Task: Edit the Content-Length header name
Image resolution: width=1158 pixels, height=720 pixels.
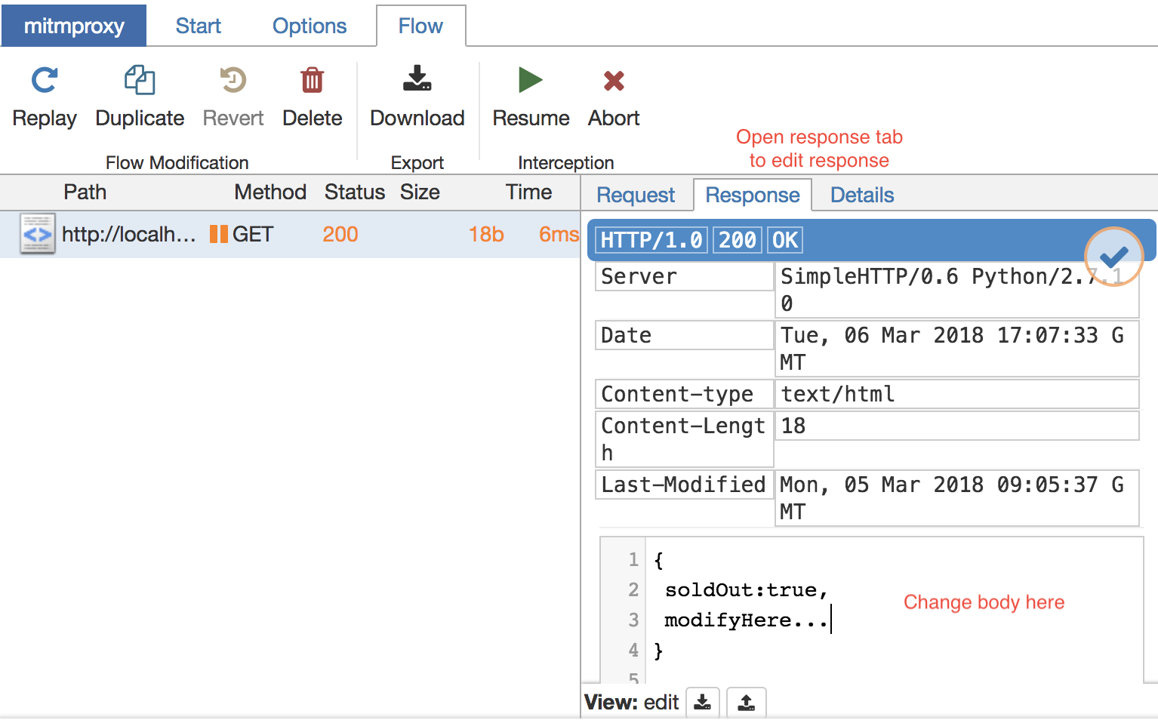Action: (x=685, y=439)
